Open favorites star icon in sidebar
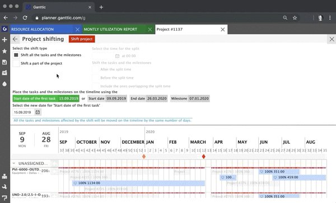This screenshot has height=203, width=336. pos(4,51)
